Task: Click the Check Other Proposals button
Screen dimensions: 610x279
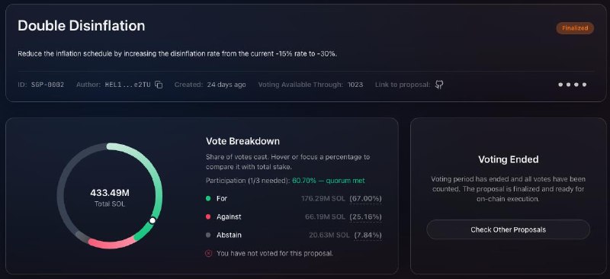Action: pyautogui.click(x=508, y=229)
